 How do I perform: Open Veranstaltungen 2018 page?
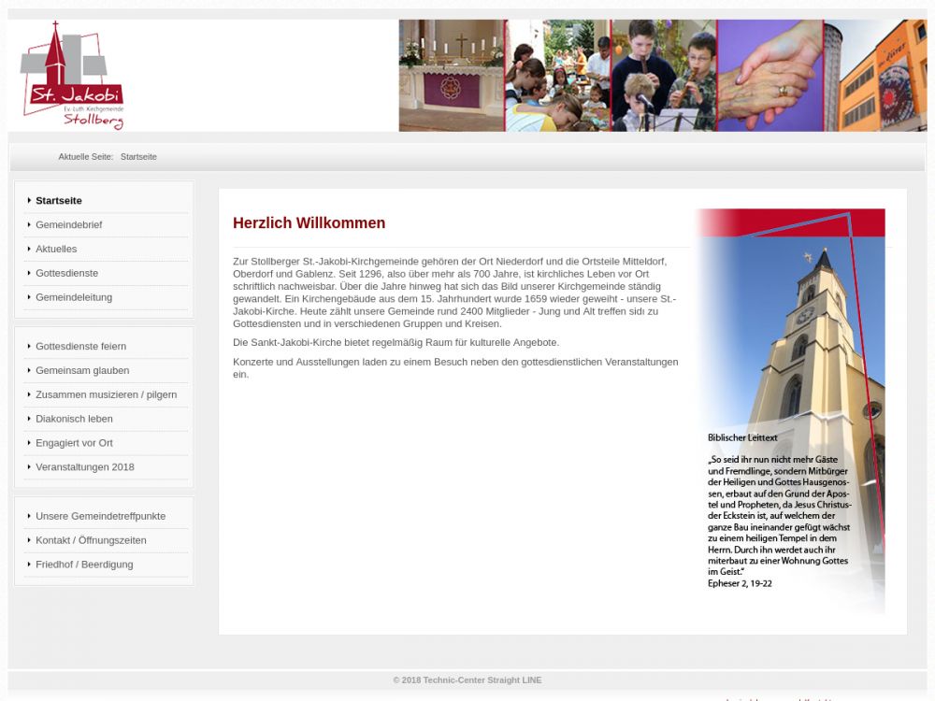pyautogui.click(x=85, y=467)
